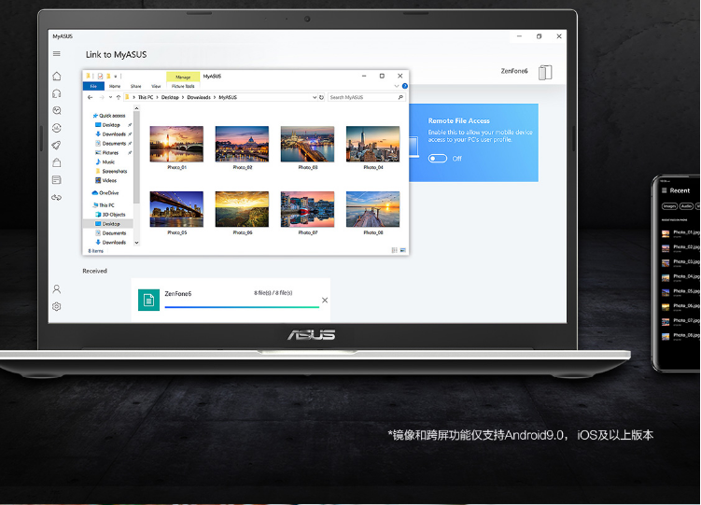
Task: Open the Link to MyASUS sidebar icon
Action: click(x=57, y=198)
